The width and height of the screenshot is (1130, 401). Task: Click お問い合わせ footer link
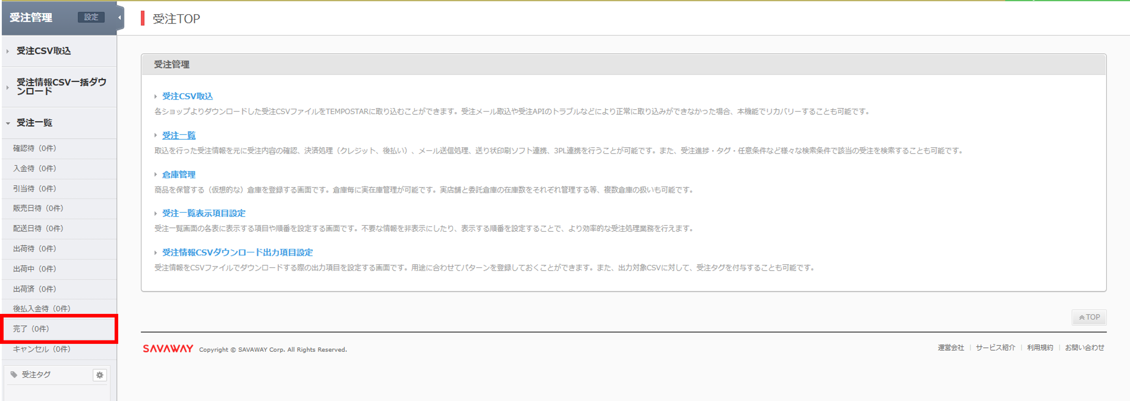coord(1084,348)
